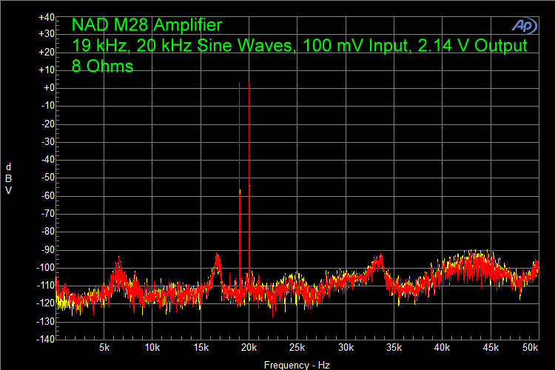
Task: Select the -140 y-axis tick label
Action: [x=46, y=339]
